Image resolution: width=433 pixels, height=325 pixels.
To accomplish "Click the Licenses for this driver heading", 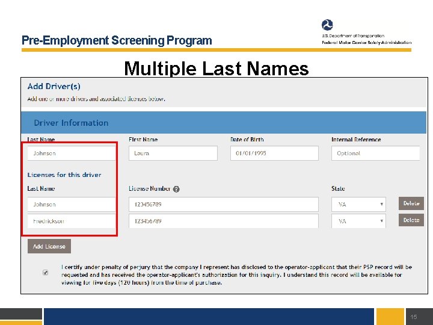I will coord(64,175).
